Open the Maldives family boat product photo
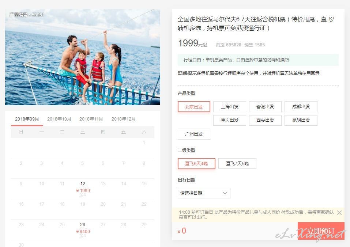 click(83, 57)
